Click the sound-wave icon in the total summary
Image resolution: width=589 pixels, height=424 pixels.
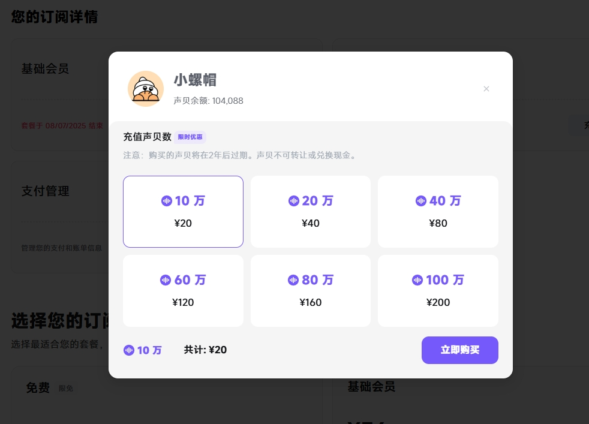click(x=129, y=350)
